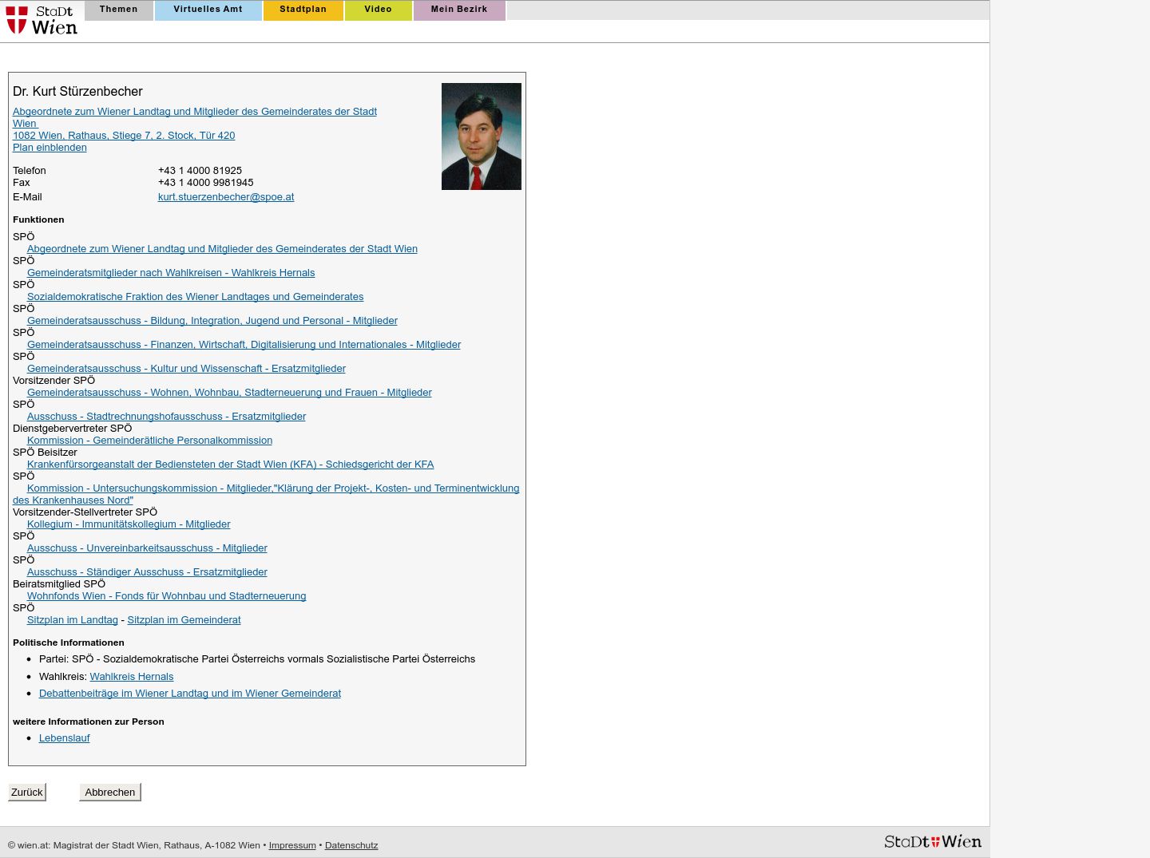Click the Partei: SPÖ list entry text

(257, 659)
